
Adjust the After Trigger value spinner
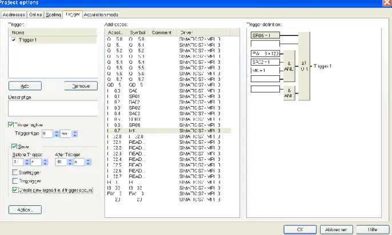click(70, 162)
